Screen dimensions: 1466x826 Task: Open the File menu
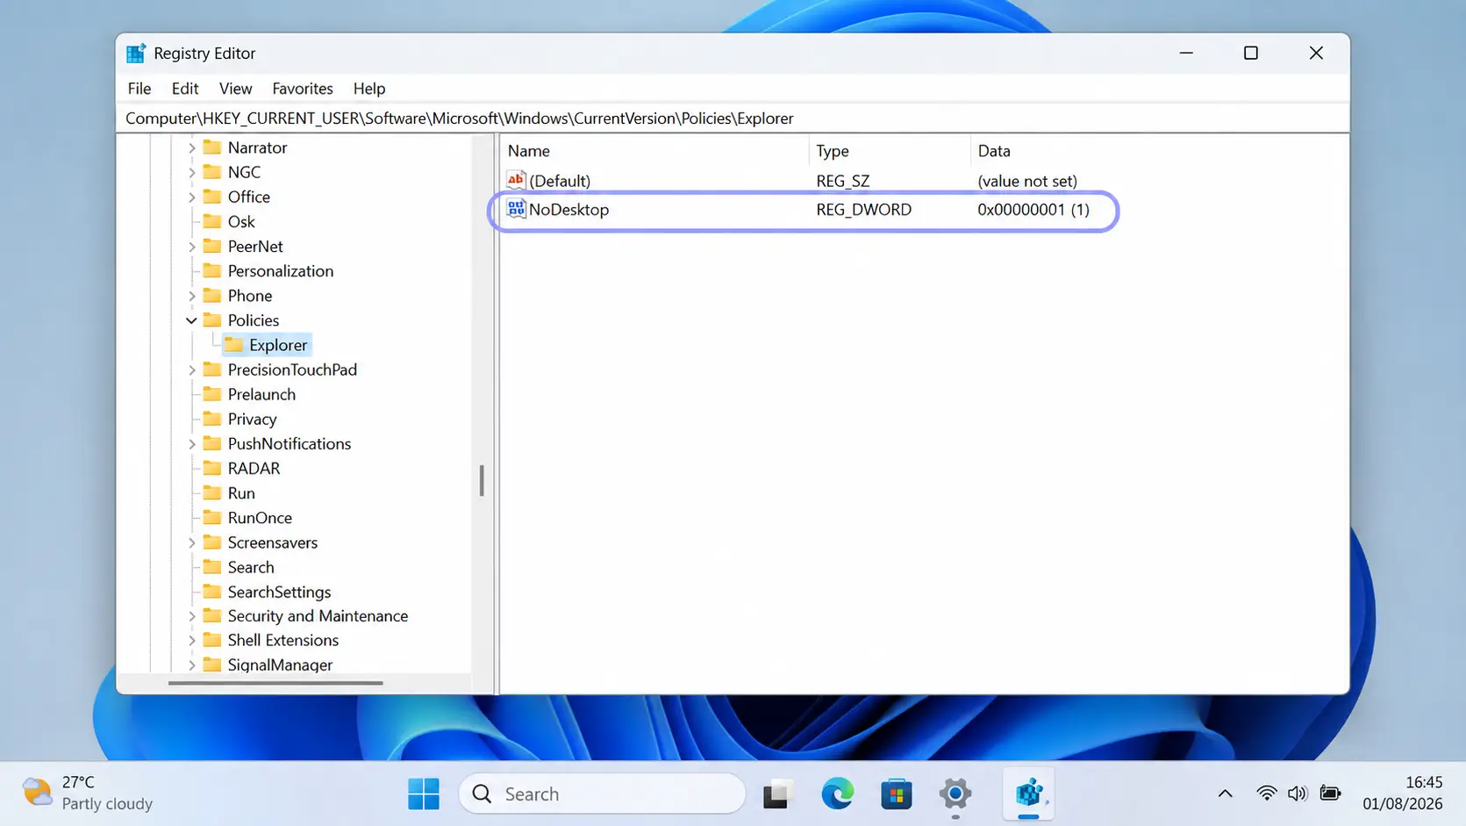pyautogui.click(x=139, y=89)
